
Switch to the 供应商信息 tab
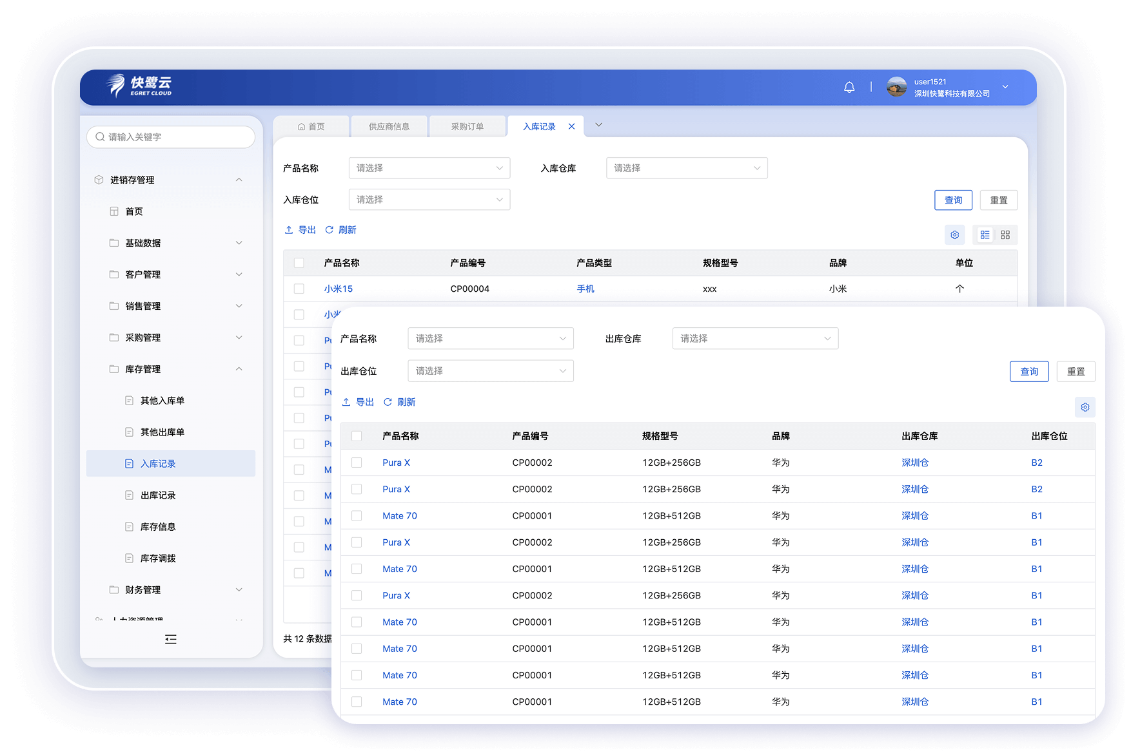coord(389,127)
